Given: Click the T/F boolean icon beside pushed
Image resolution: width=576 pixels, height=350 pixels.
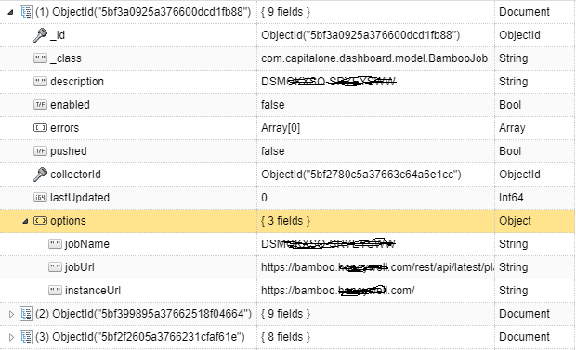Looking at the screenshot, I should tap(40, 151).
